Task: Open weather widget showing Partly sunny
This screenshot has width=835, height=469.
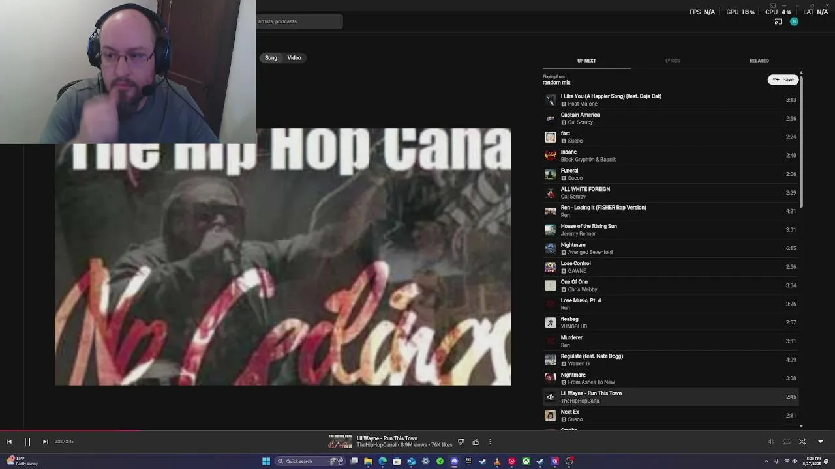Action: coord(22,461)
